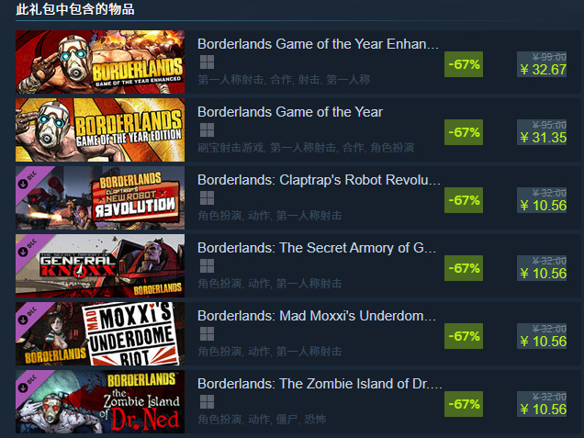584x438 pixels.
Task: Open Borderlands Game of the Year Edition thumbnail
Action: [x=100, y=130]
